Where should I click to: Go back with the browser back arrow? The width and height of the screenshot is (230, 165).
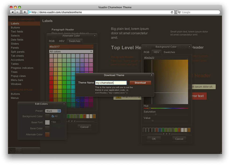click(12, 12)
